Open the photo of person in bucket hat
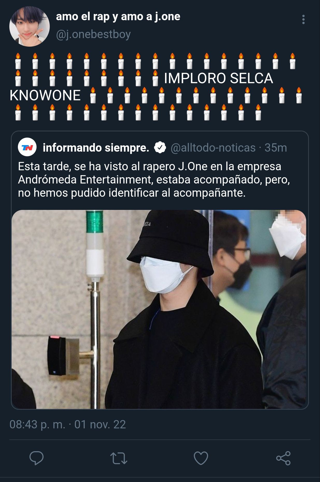Viewport: 320px width, 482px height. pos(159,309)
